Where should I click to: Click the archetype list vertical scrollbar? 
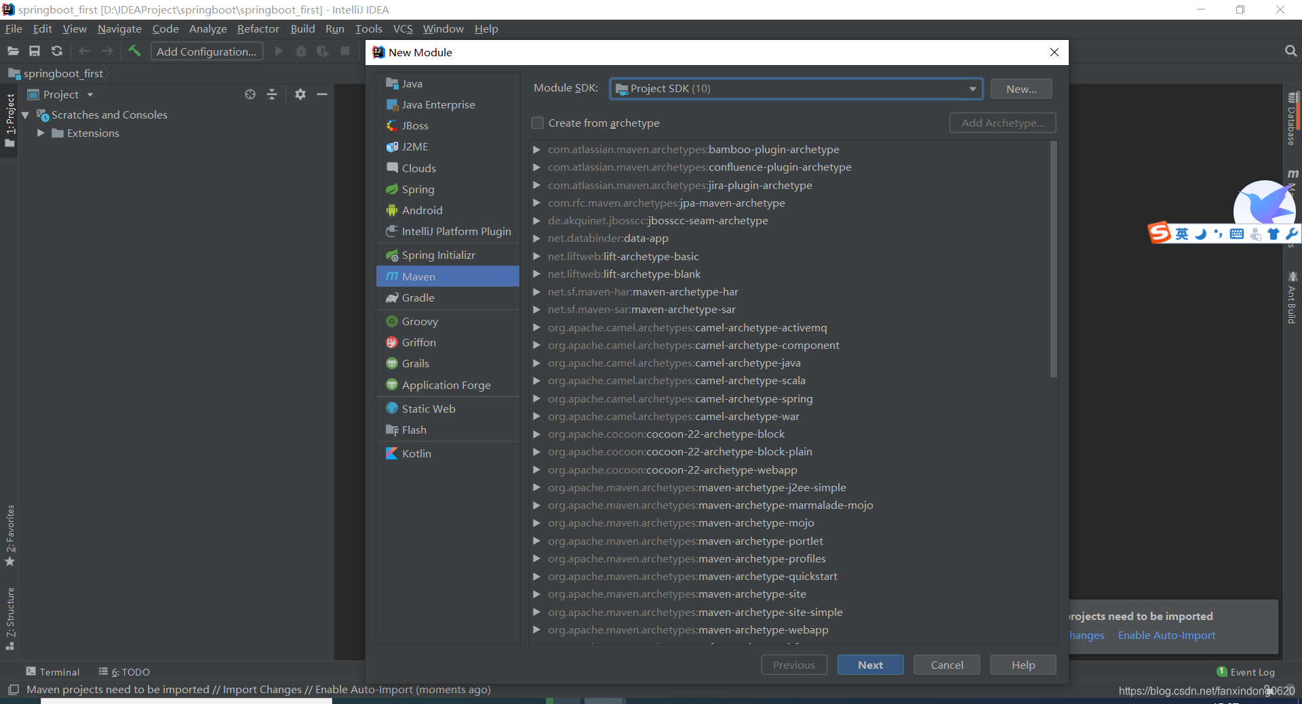click(1053, 259)
